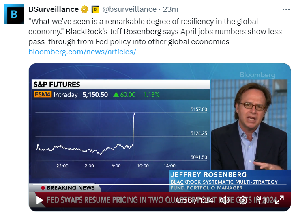Screen dimensions: 296x215
Task: Expand video to fullscreen
Action: point(280,200)
